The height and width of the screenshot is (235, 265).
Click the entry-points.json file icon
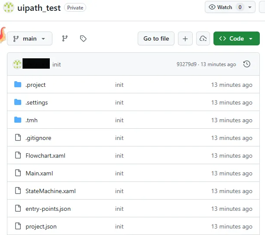pyautogui.click(x=18, y=208)
